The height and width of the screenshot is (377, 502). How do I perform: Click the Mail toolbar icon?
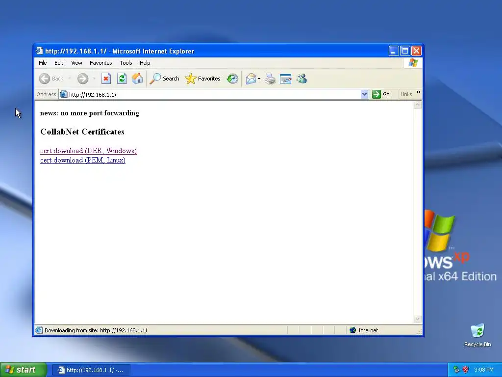[251, 79]
